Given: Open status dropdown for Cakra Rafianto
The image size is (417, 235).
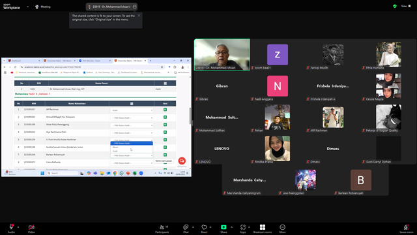Looking at the screenshot, I should click(x=132, y=163).
